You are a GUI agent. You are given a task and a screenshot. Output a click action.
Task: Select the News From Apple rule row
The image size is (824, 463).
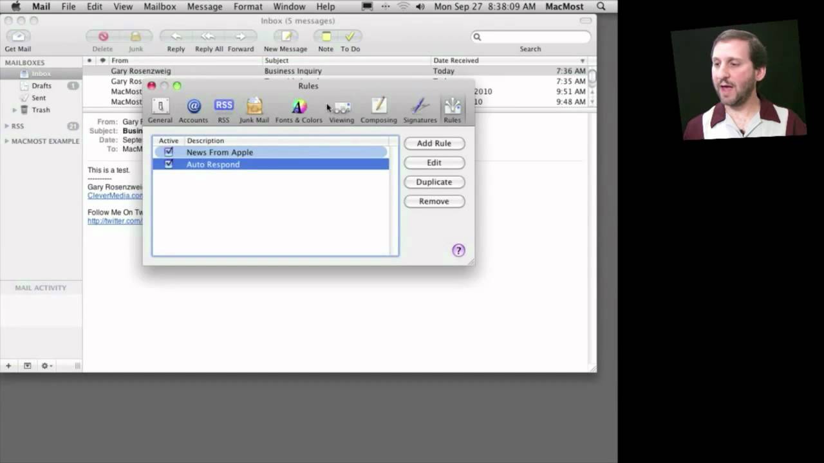click(271, 152)
